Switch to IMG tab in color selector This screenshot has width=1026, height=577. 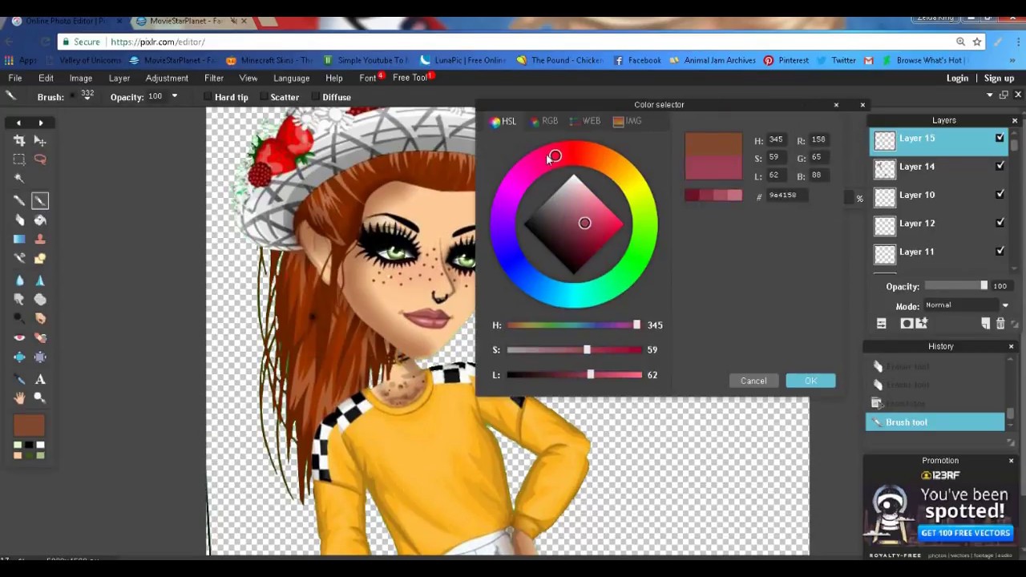[628, 121]
